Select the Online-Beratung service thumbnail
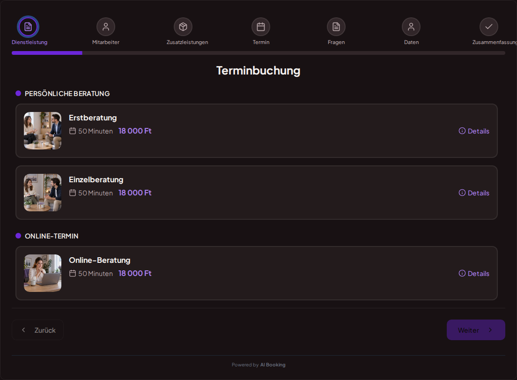Viewport: 517px width, 380px height. click(x=43, y=273)
